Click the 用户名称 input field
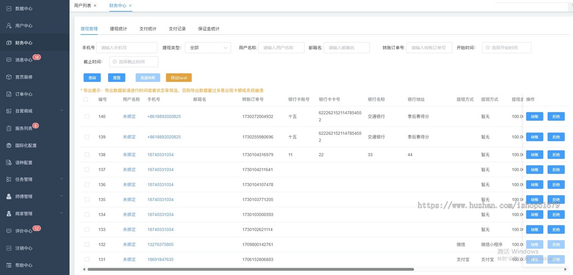Screen dimensions: 573x275 282,48
